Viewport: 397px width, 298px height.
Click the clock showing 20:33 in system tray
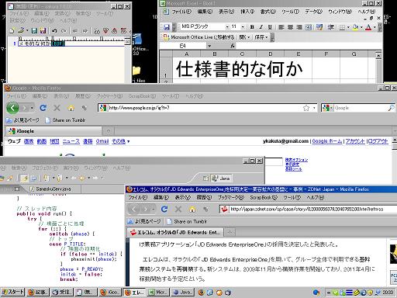coord(388,293)
